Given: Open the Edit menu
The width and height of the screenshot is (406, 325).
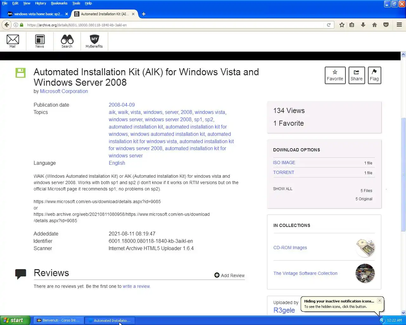Looking at the screenshot, I should (15, 3).
